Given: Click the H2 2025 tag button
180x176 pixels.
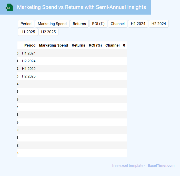Looking at the screenshot, I should click(48, 32).
